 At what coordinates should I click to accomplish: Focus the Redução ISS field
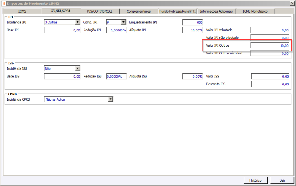116,76
